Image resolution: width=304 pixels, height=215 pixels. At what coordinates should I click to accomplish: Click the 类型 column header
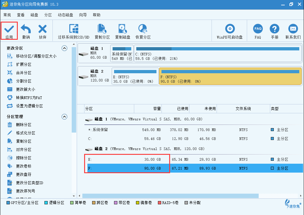pos(287,109)
